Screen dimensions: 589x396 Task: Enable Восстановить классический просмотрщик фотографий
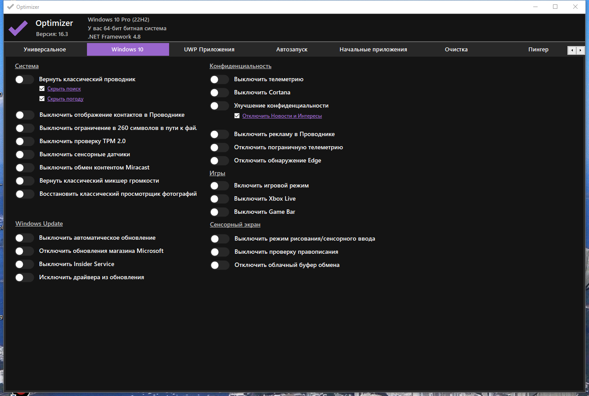[x=25, y=194]
